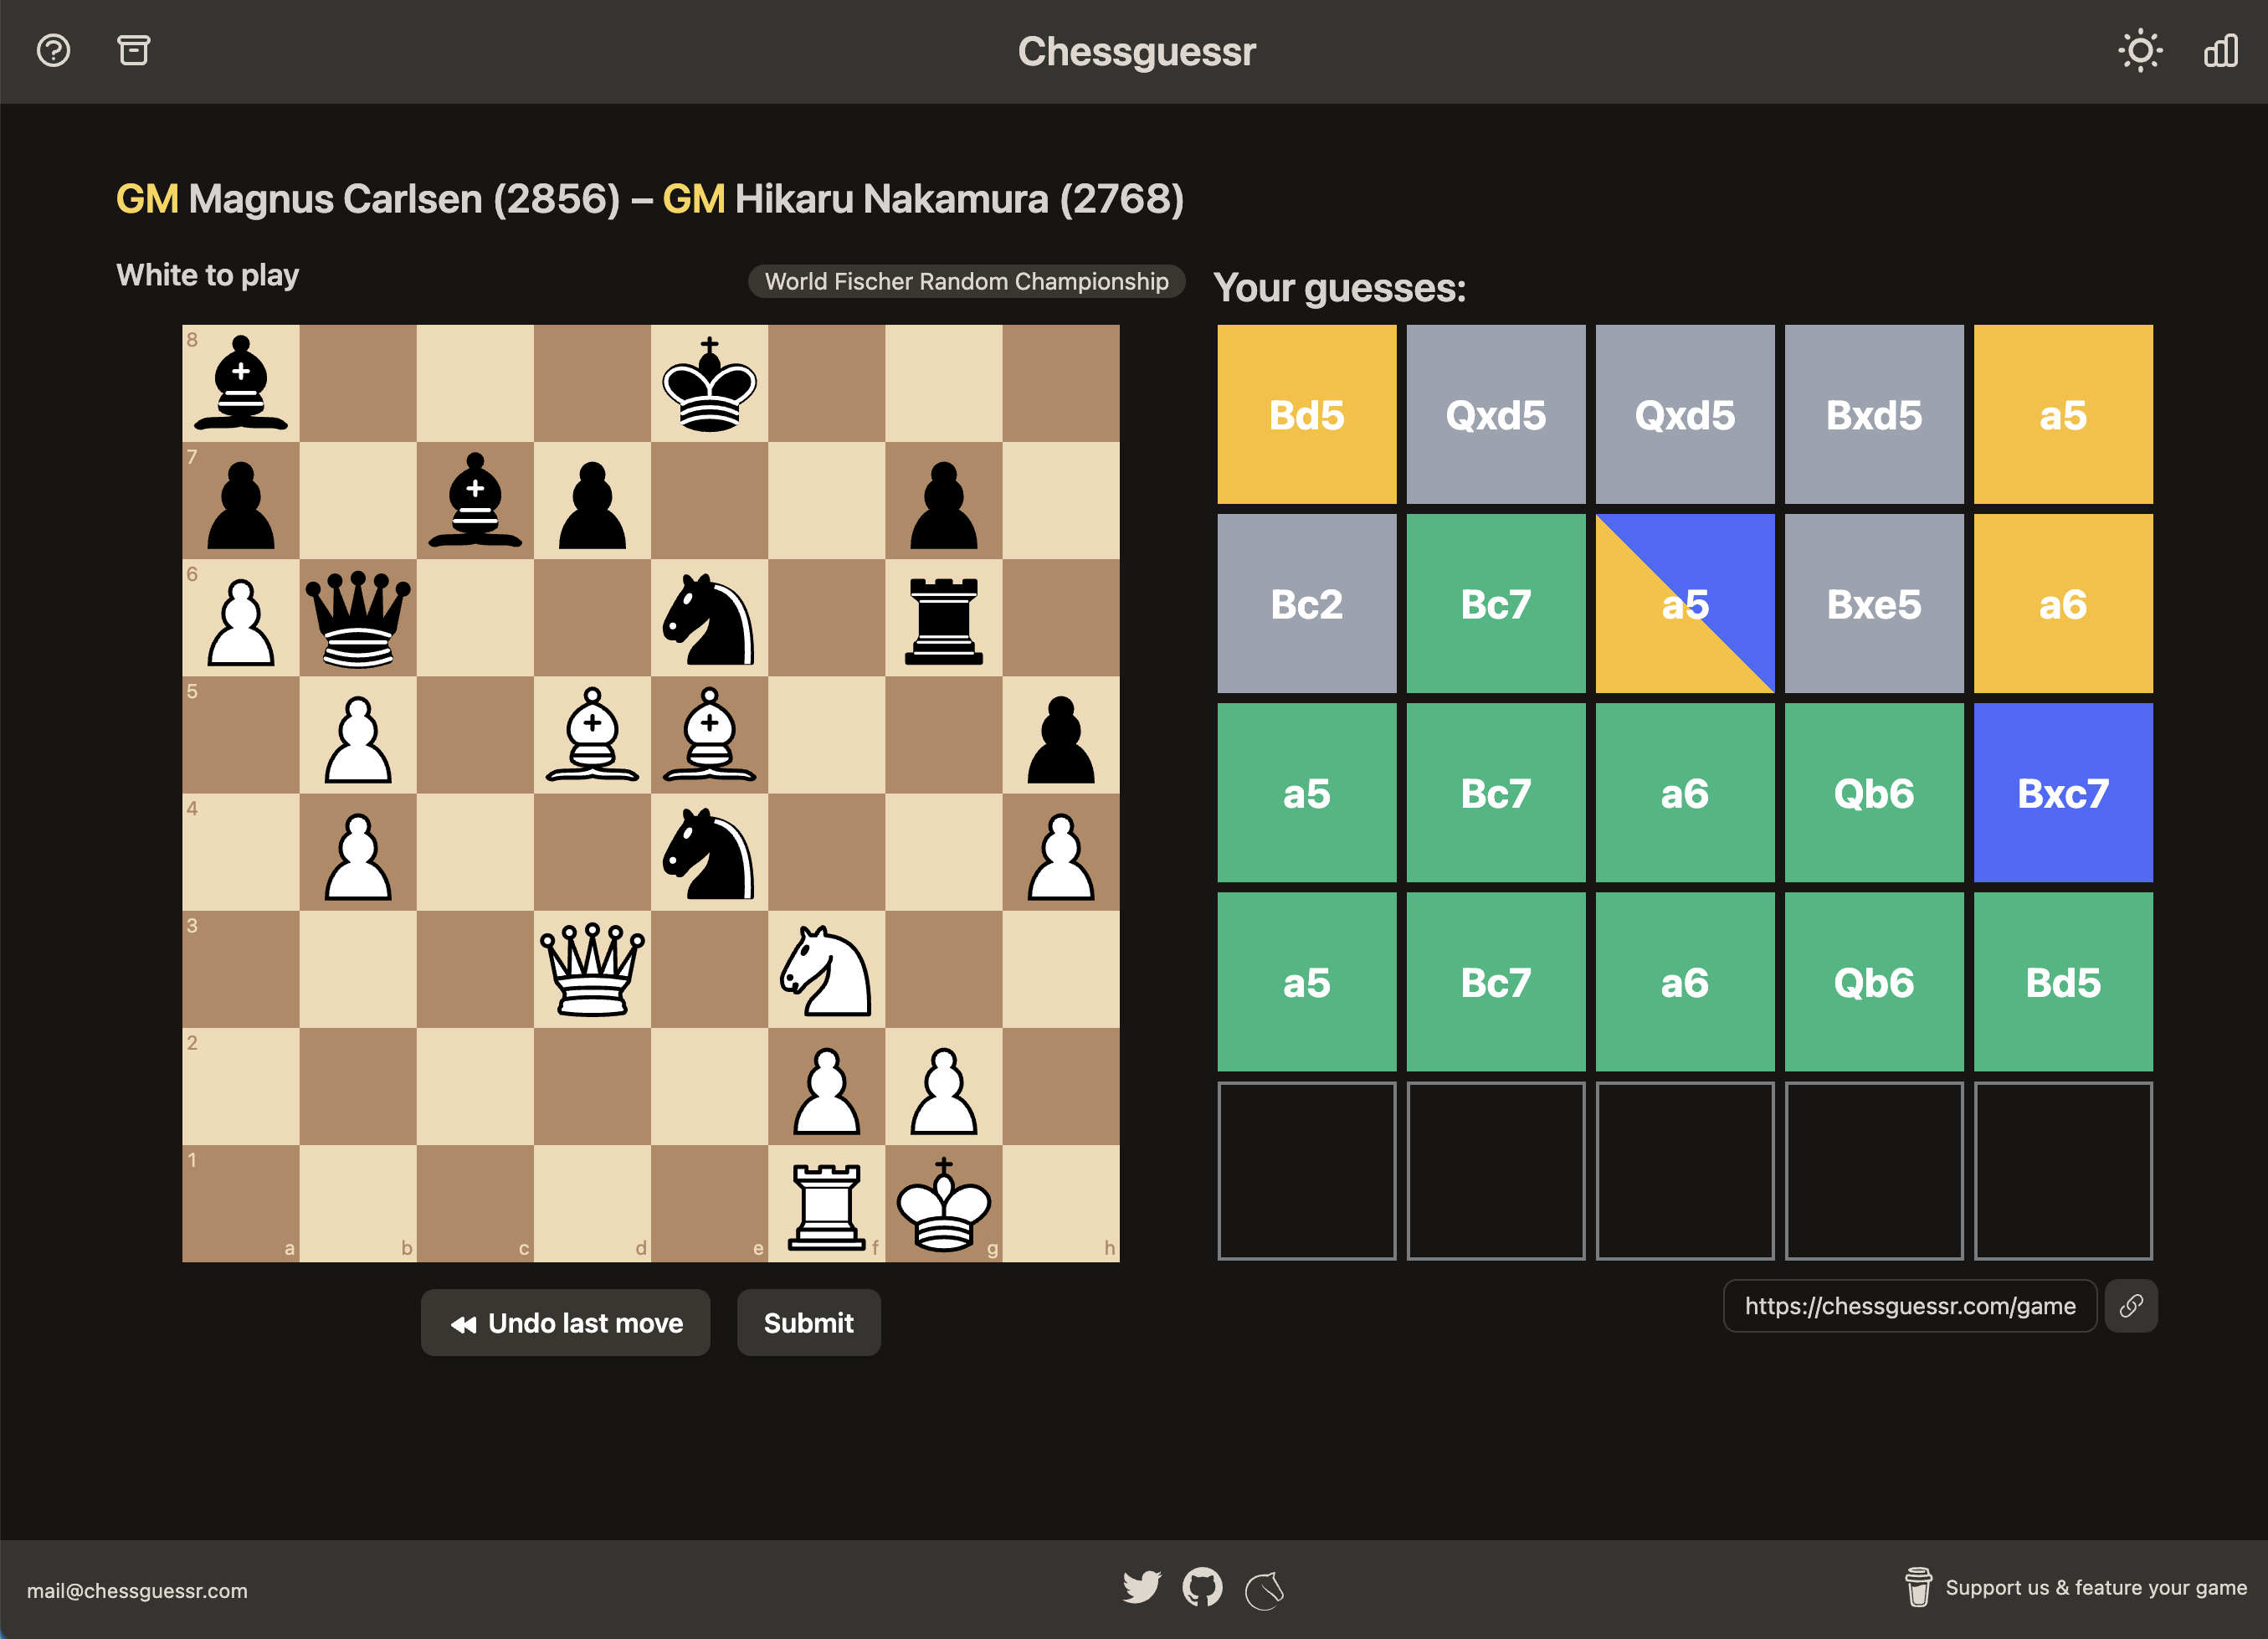Open the statistics bar chart icon
Screen dimensions: 2268x1639
[2220, 50]
